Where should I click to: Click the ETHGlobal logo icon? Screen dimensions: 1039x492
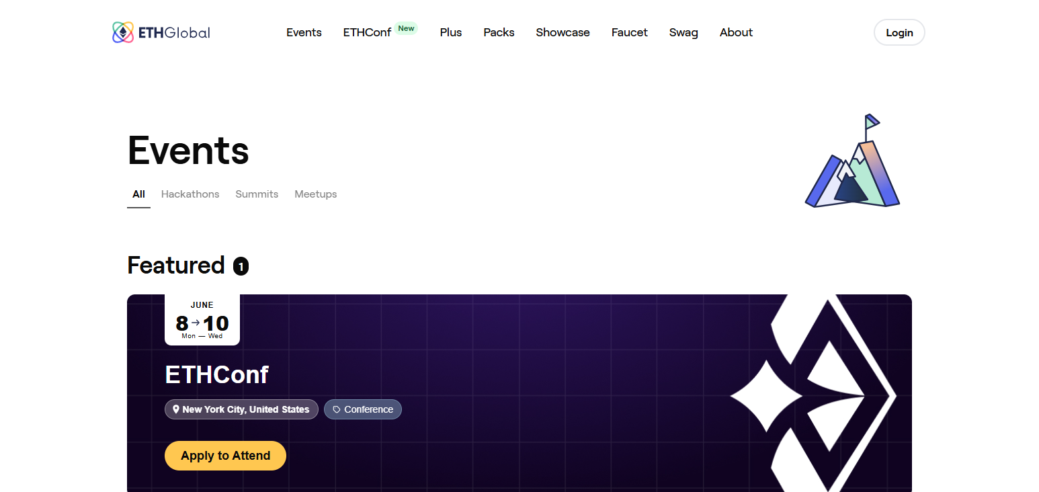pos(122,32)
